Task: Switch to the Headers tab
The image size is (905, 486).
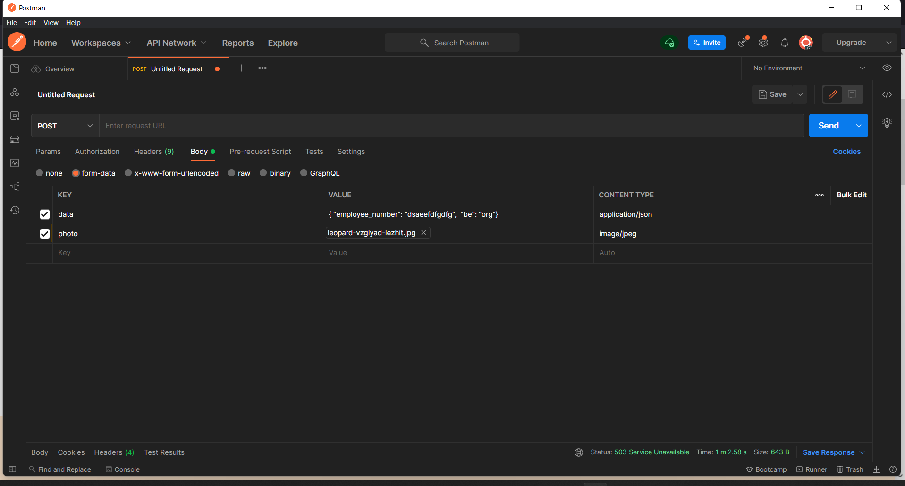Action: coord(153,152)
